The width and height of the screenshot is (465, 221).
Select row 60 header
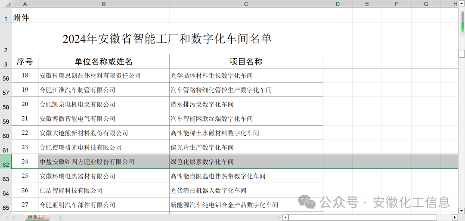click(6, 133)
